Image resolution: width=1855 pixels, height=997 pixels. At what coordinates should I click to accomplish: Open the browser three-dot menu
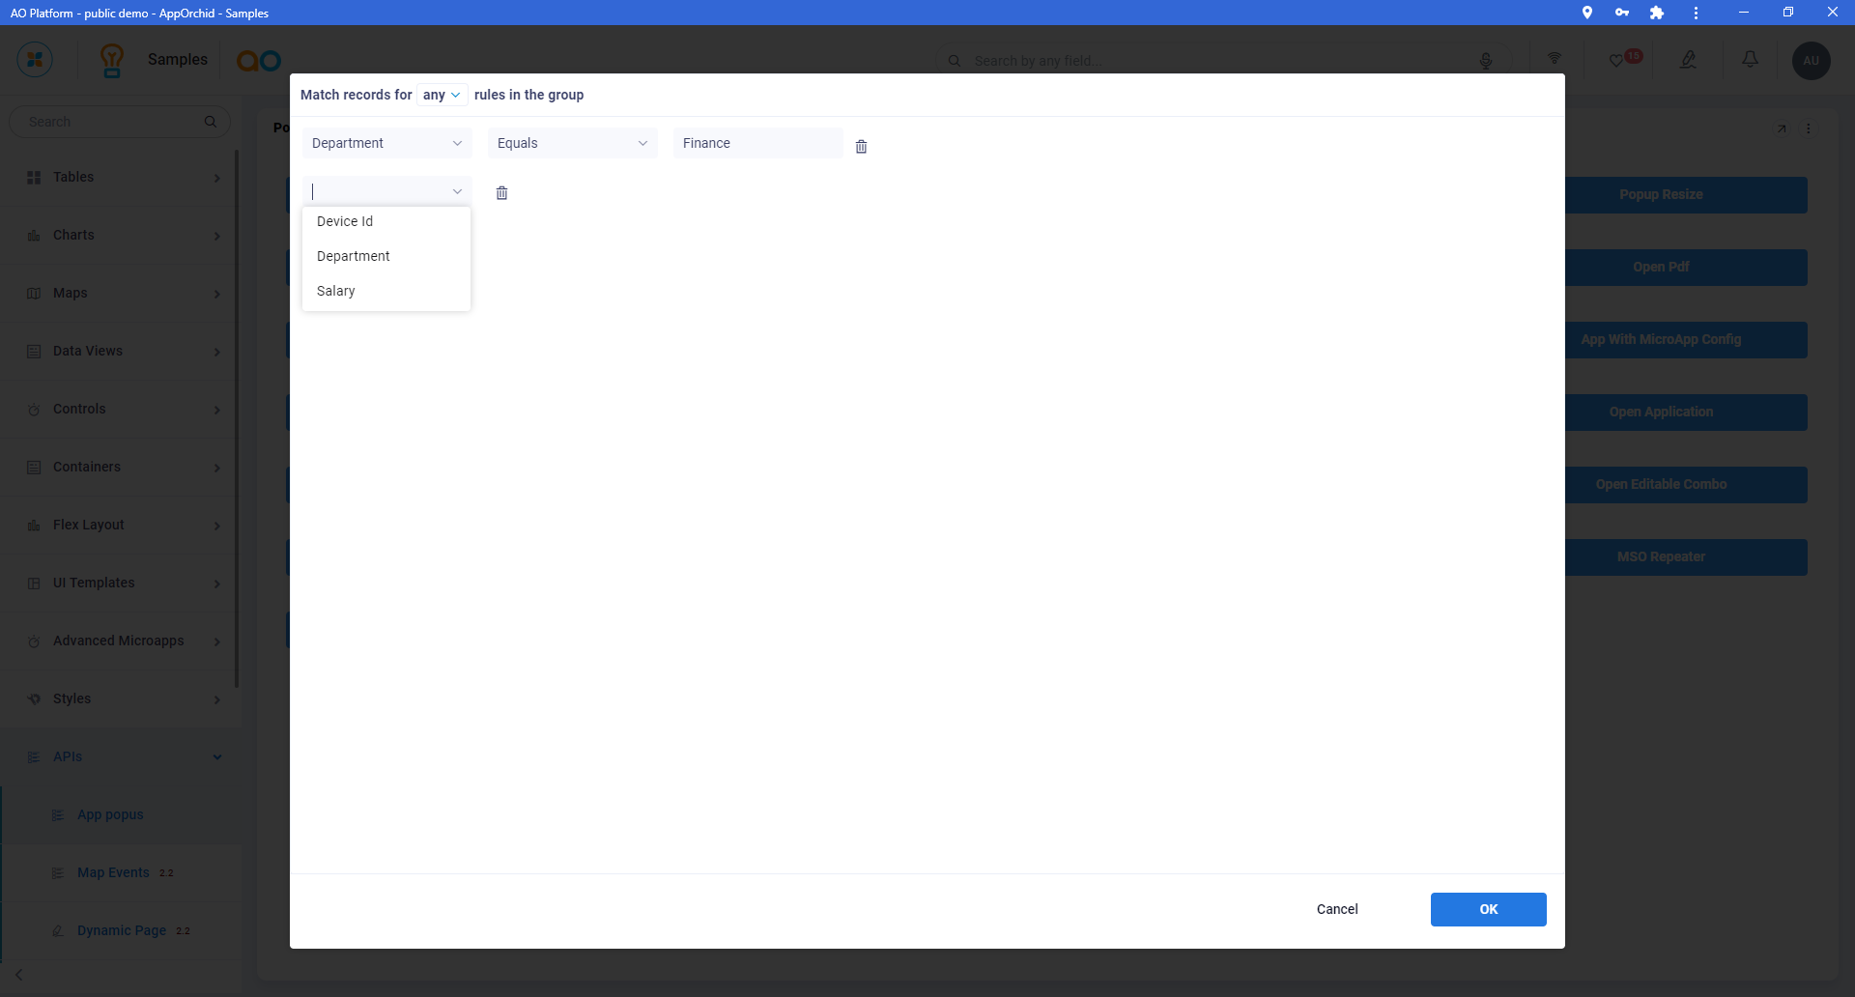click(1696, 13)
